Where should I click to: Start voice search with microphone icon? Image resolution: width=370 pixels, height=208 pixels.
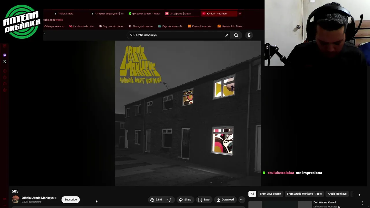(249, 35)
